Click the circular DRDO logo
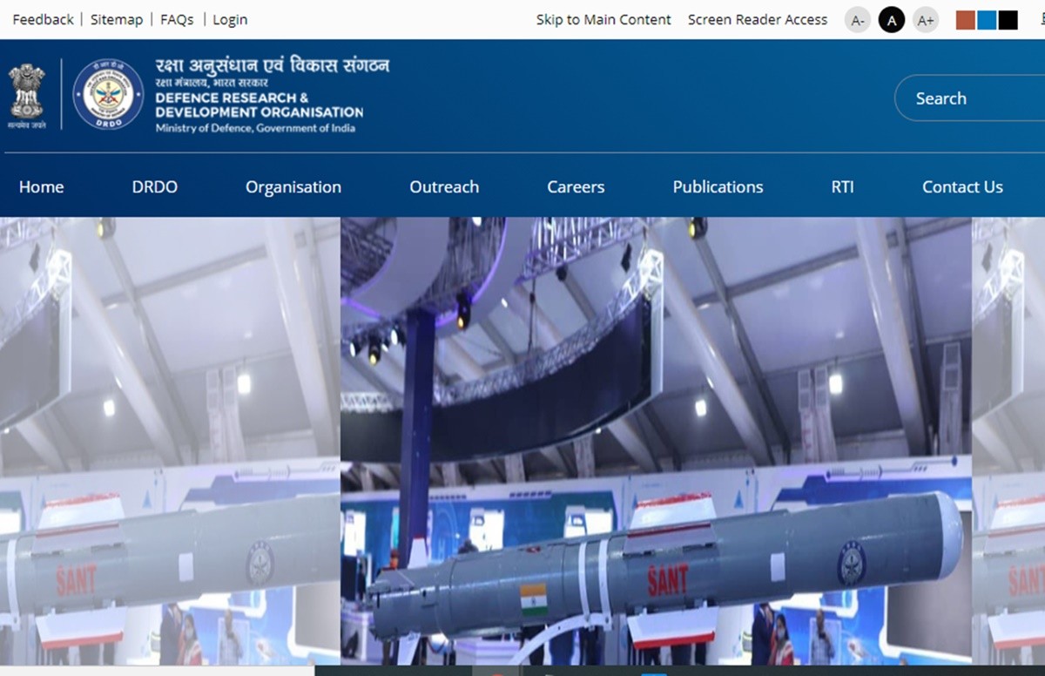Viewport: 1045px width, 676px height. pyautogui.click(x=108, y=94)
